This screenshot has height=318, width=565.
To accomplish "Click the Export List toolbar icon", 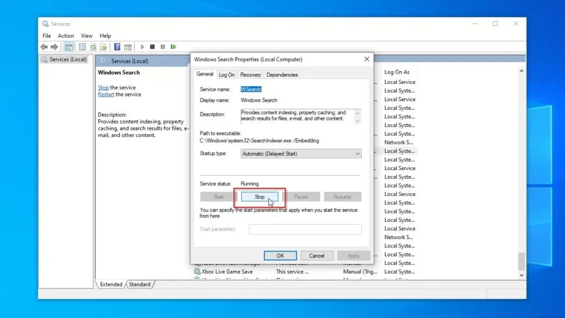I will pyautogui.click(x=103, y=47).
